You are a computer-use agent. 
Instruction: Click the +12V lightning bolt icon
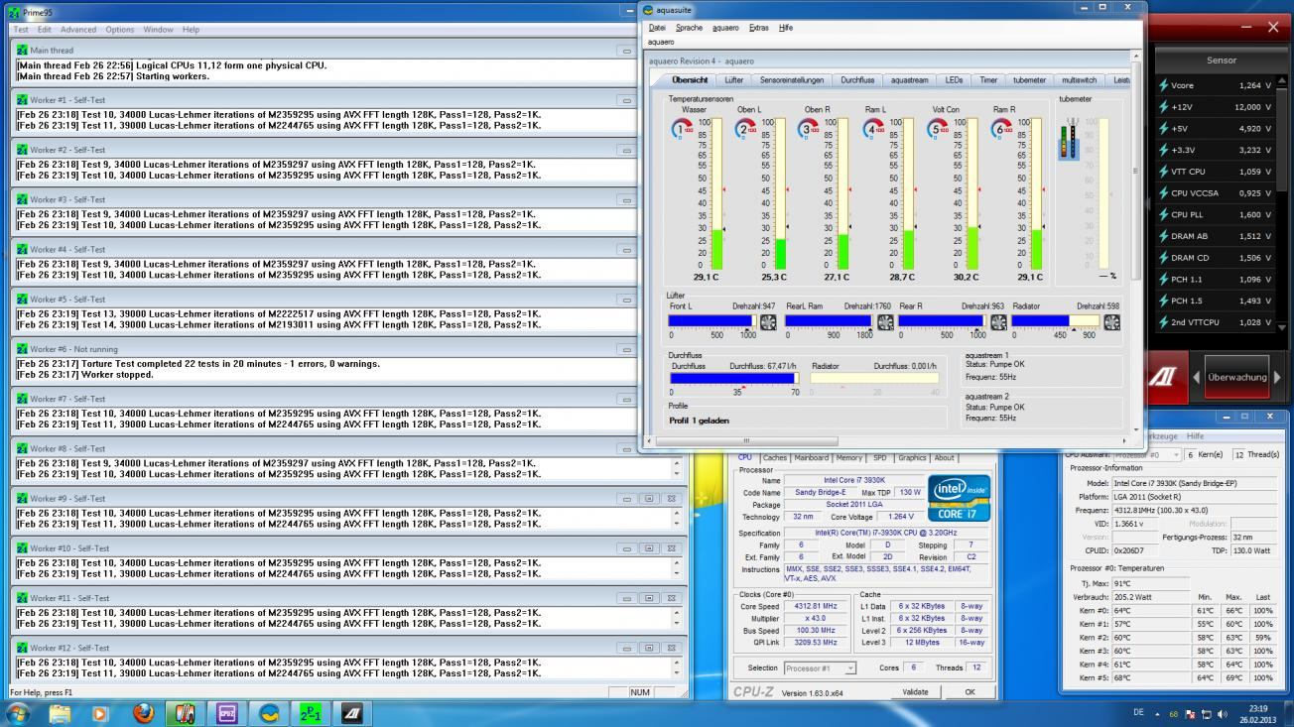click(1164, 107)
